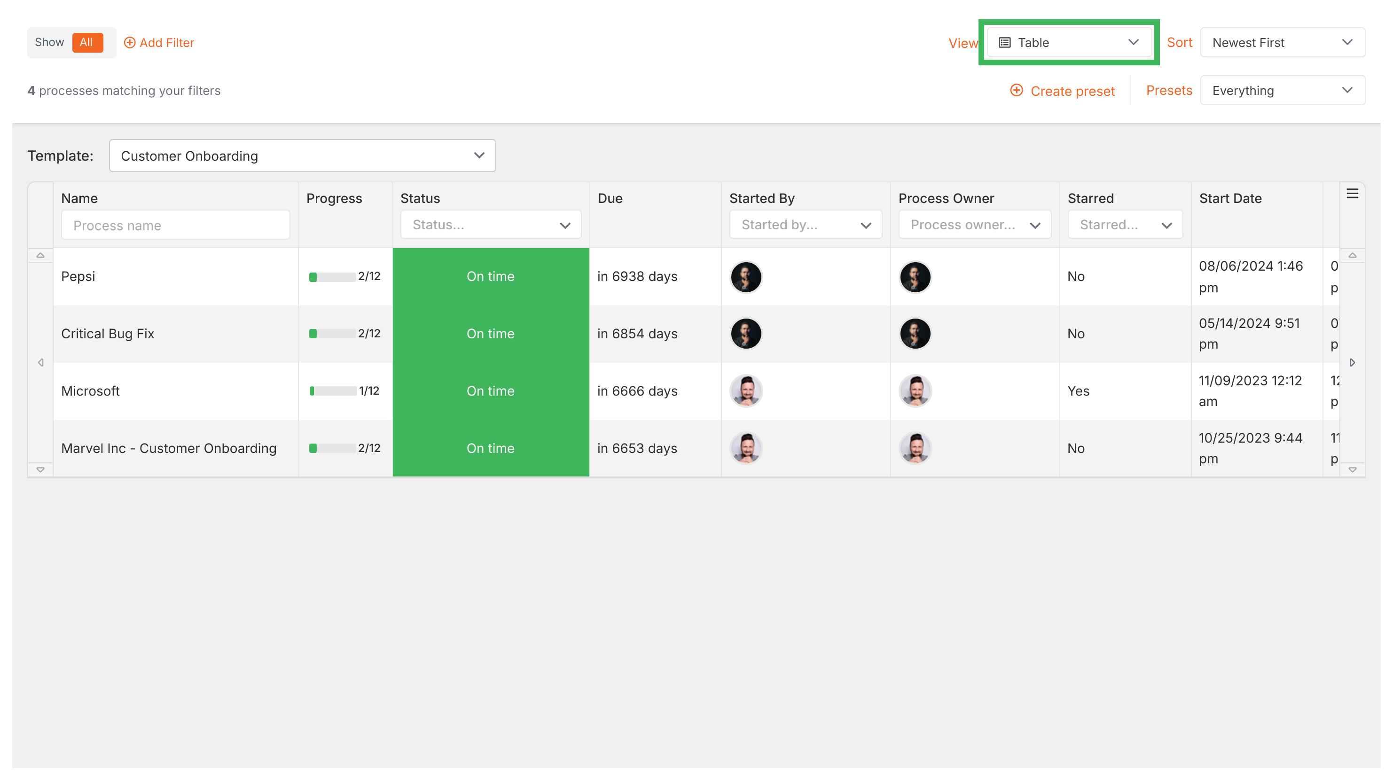
Task: Click the table's right scroll arrow
Action: 1352,362
